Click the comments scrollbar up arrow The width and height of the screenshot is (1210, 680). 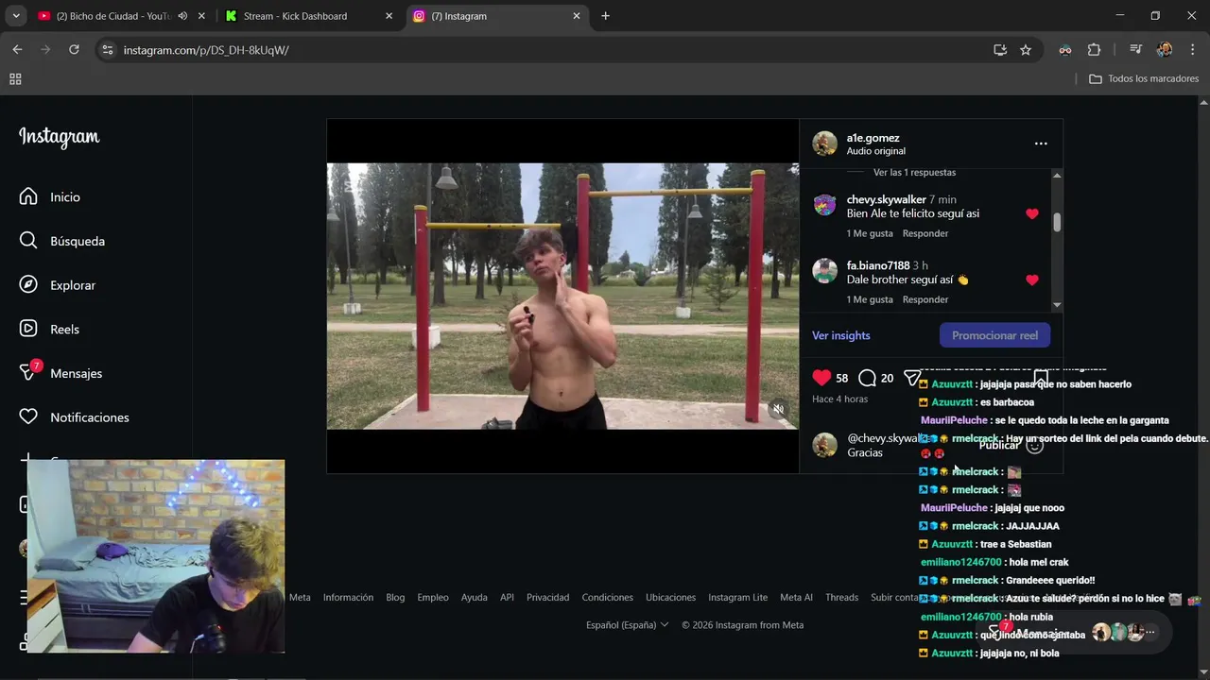(x=1057, y=175)
